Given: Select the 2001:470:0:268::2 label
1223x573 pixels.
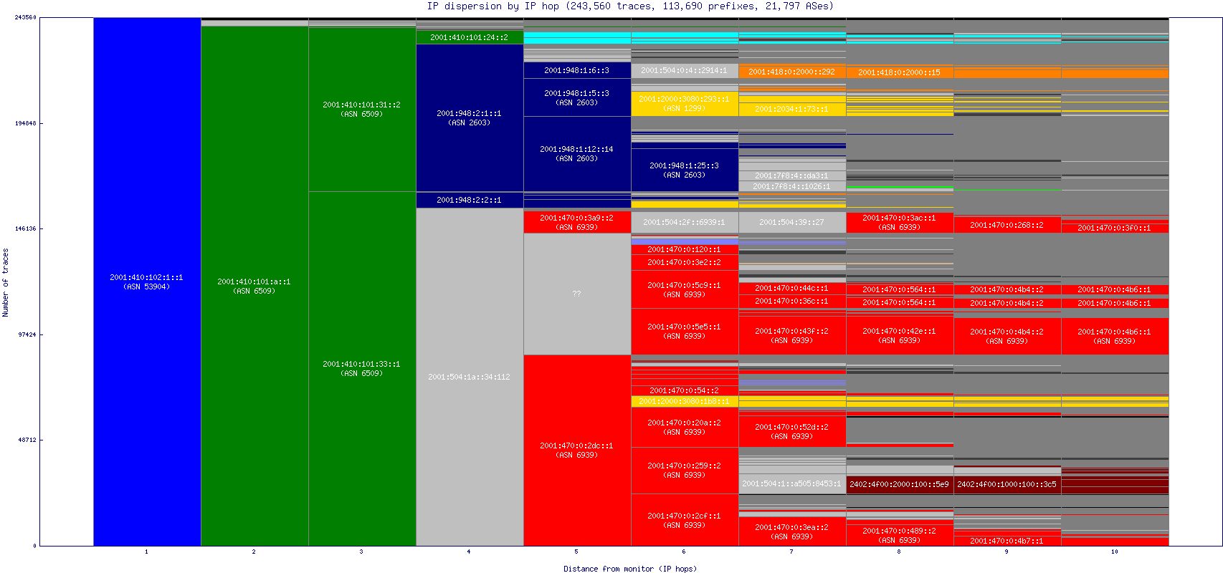Looking at the screenshot, I should pyautogui.click(x=1007, y=225).
